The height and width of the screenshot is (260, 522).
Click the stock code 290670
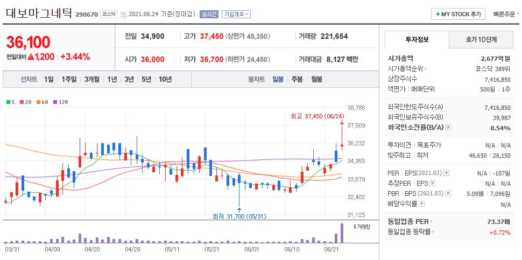(87, 15)
